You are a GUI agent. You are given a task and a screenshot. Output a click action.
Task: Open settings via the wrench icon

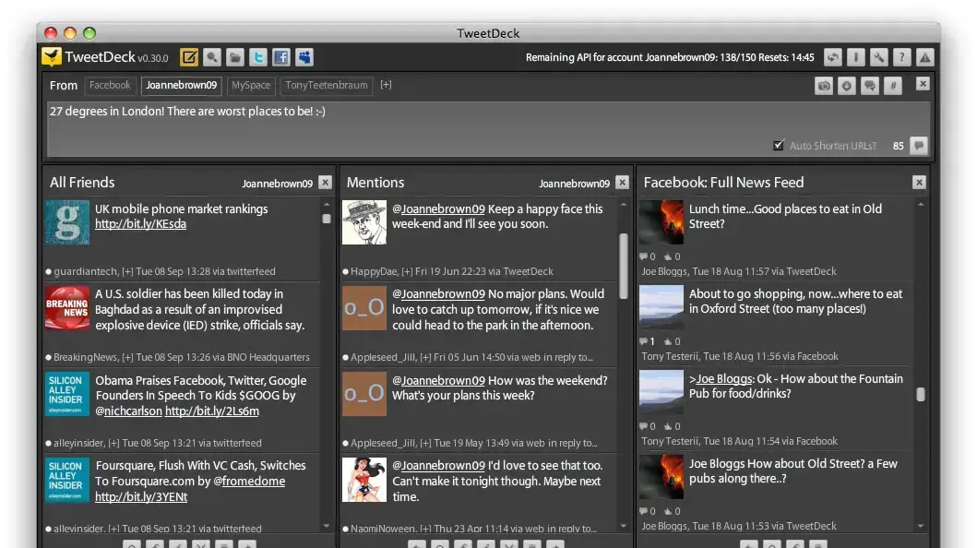tap(878, 57)
